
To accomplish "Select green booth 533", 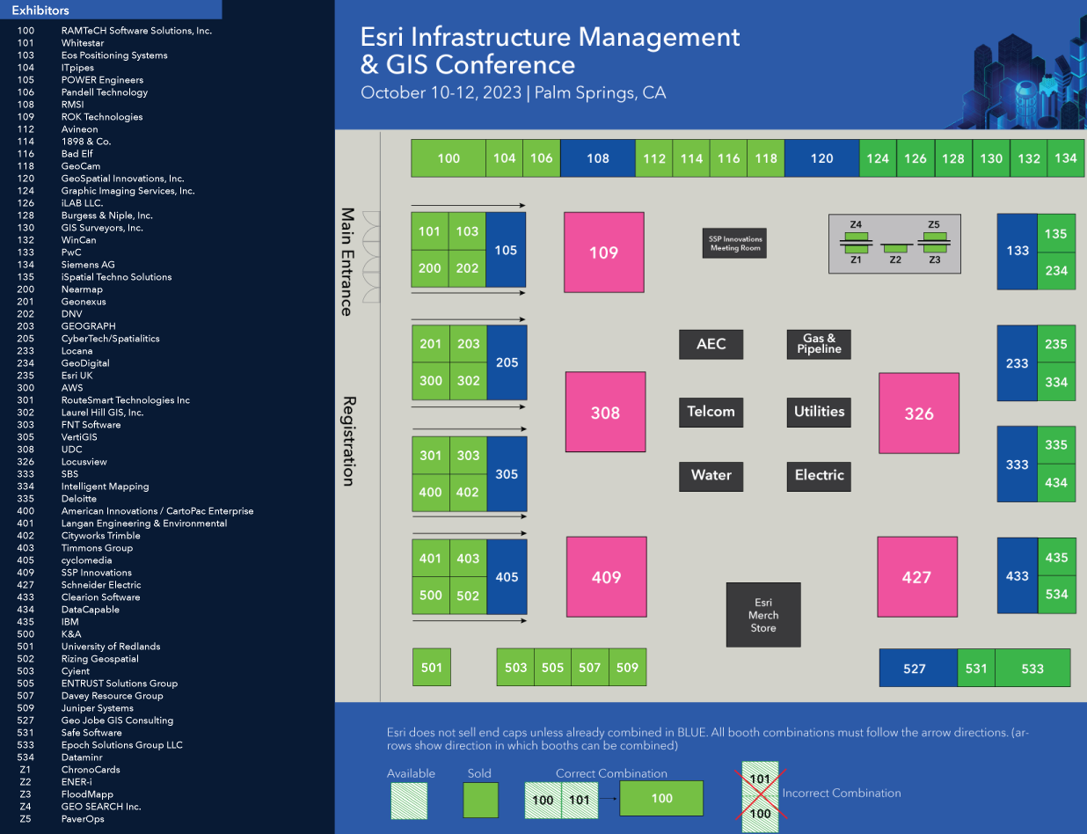I will 1032,669.
